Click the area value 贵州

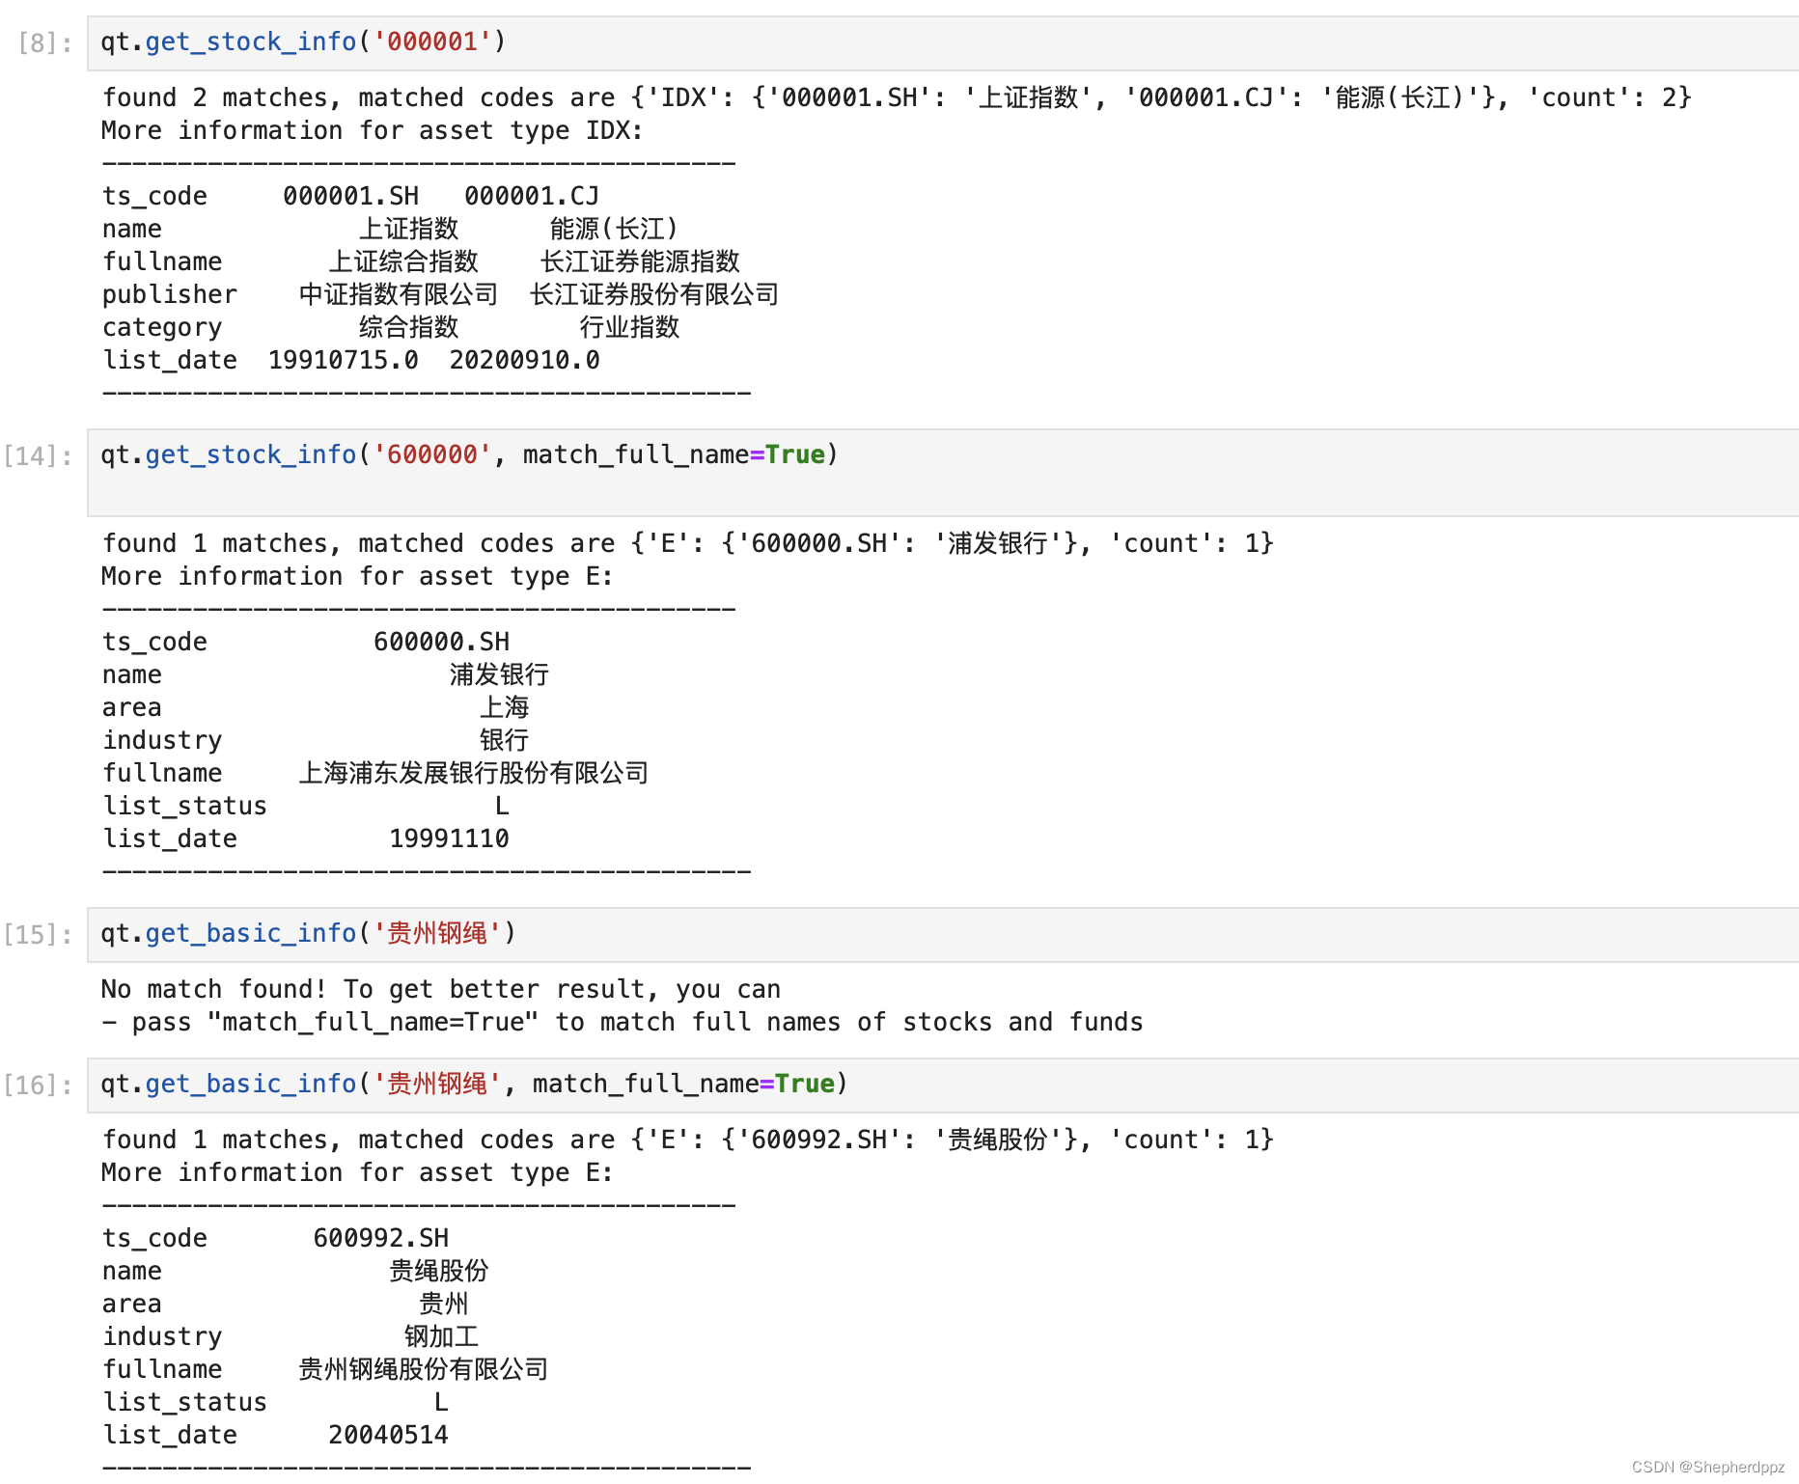click(x=443, y=1305)
